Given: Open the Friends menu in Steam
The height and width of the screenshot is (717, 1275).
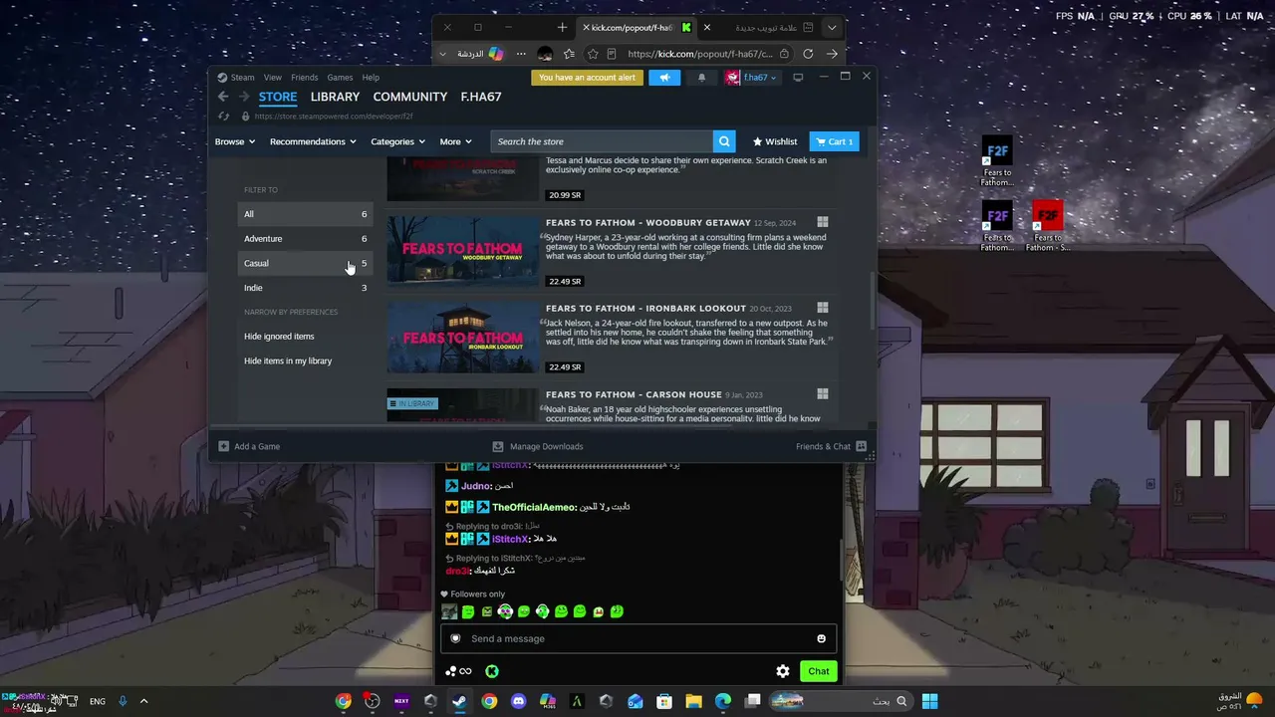Looking at the screenshot, I should click(304, 78).
